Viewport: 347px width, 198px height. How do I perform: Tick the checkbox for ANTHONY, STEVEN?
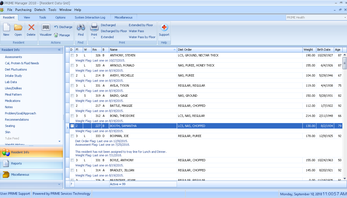[72, 55]
